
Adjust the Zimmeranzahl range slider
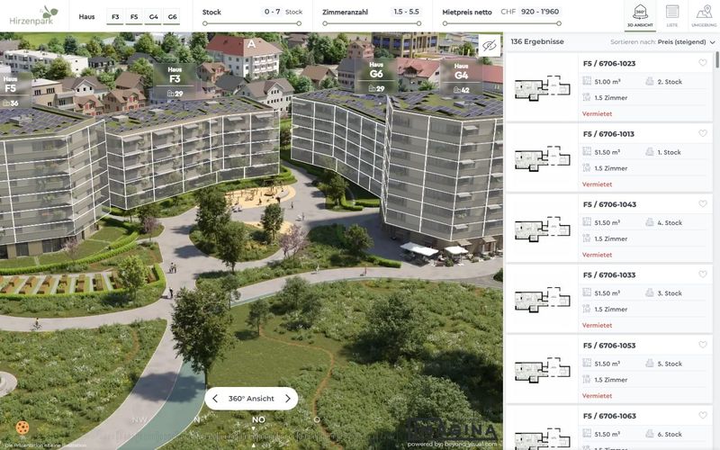coord(371,23)
